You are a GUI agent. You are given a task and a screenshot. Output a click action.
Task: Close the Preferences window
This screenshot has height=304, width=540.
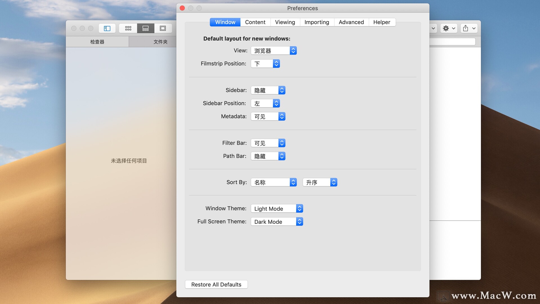pyautogui.click(x=182, y=8)
